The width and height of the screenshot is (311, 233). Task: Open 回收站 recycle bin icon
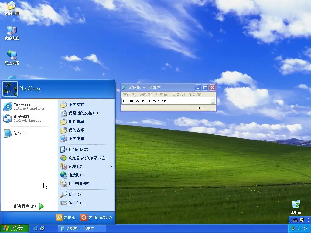click(x=296, y=207)
